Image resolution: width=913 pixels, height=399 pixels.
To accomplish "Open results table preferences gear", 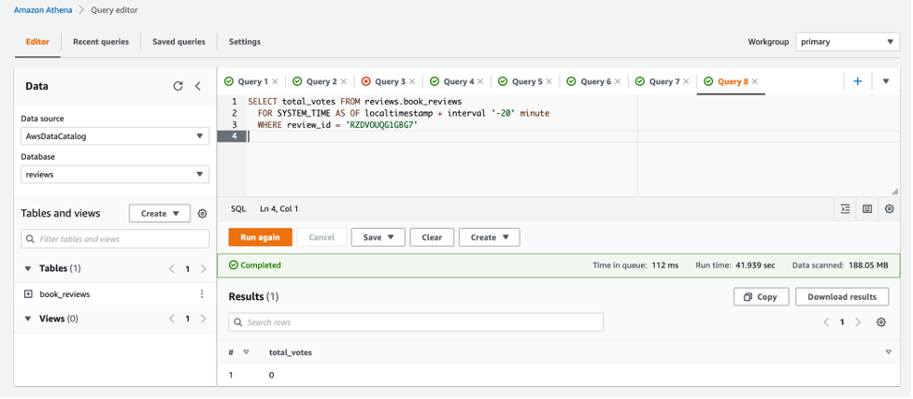I will pos(881,322).
